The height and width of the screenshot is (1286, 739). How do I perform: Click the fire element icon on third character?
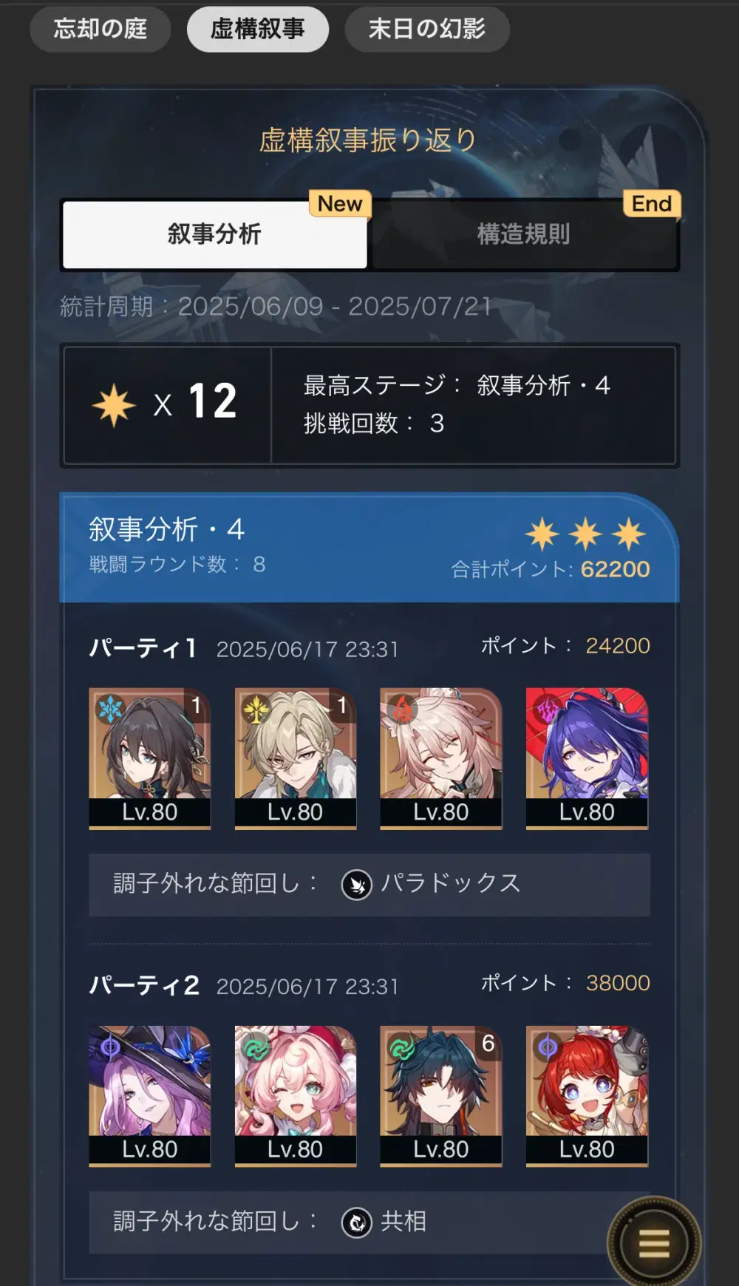[401, 709]
